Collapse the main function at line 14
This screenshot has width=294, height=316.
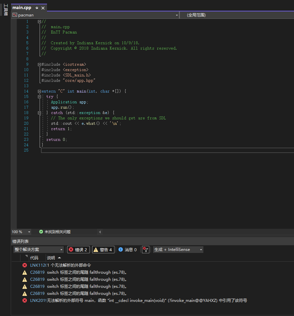point(39,91)
